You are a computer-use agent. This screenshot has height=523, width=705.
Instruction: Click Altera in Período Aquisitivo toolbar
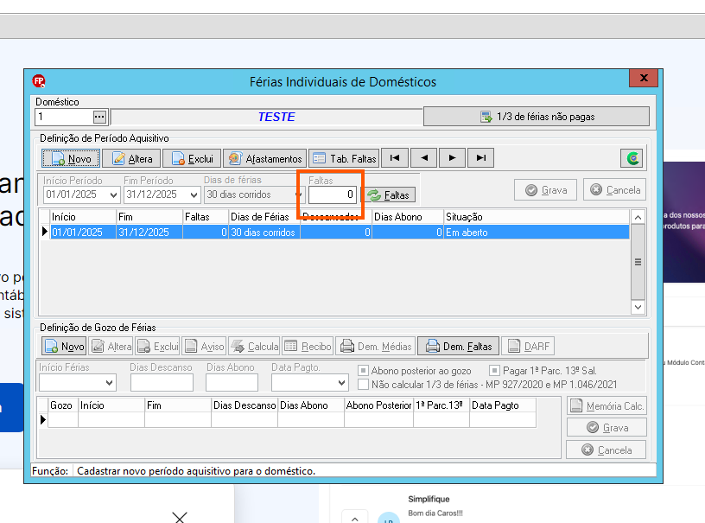point(131,158)
